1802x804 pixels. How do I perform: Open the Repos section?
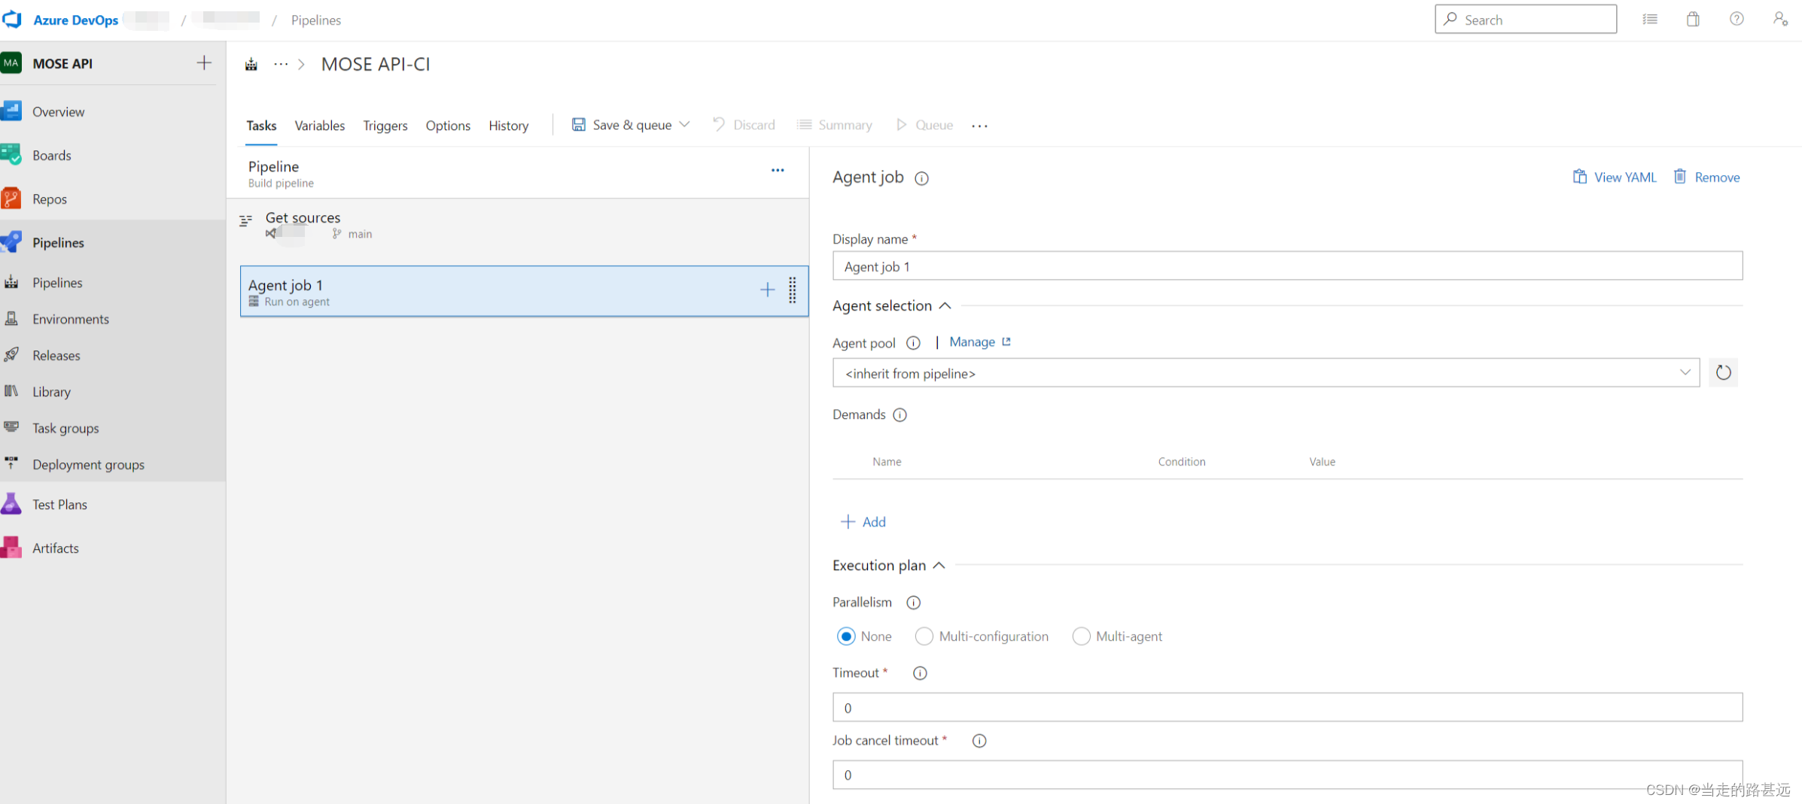(x=49, y=199)
